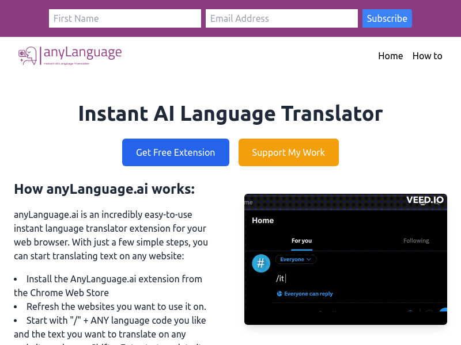
Task: Click the globe icon beside 'Everyone can reply'
Action: point(279,294)
